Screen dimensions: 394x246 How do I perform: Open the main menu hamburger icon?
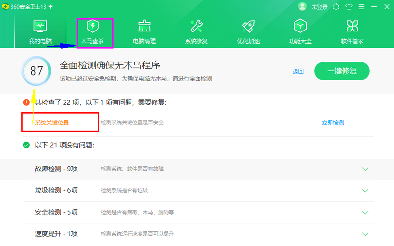(361, 7)
